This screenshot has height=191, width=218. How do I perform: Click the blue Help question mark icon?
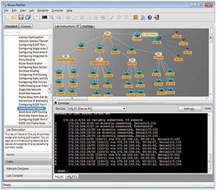(150, 17)
